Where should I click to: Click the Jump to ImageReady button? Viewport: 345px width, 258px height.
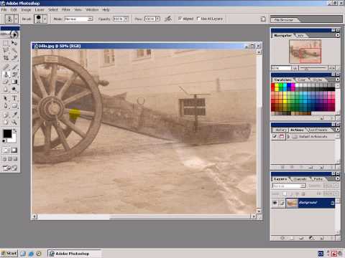[x=10, y=168]
